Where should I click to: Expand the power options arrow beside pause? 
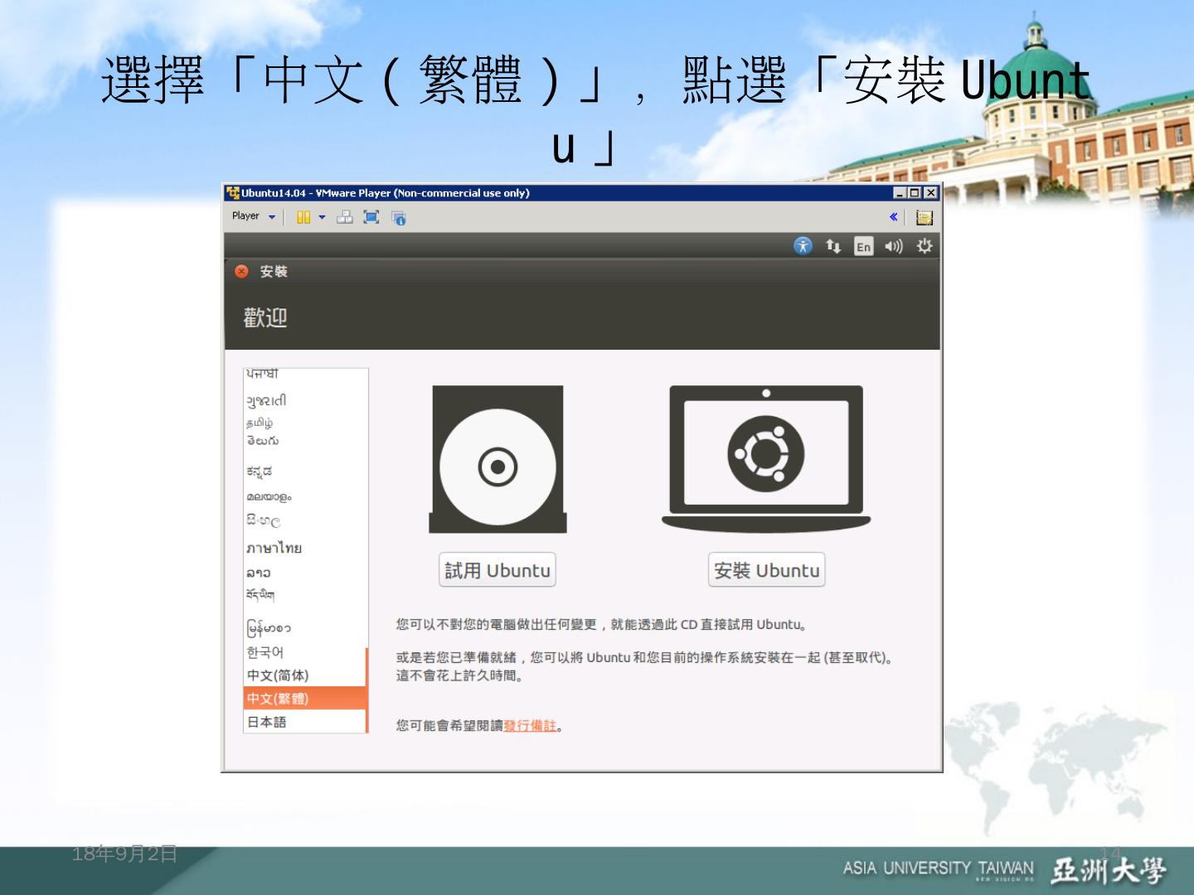tap(322, 217)
